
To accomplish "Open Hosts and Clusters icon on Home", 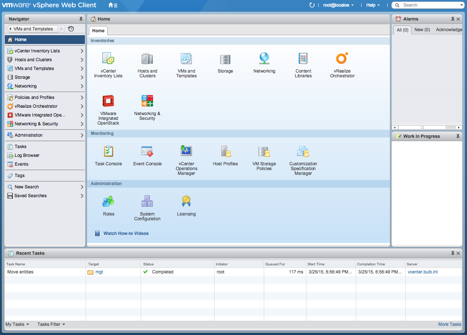I will pyautogui.click(x=147, y=59).
